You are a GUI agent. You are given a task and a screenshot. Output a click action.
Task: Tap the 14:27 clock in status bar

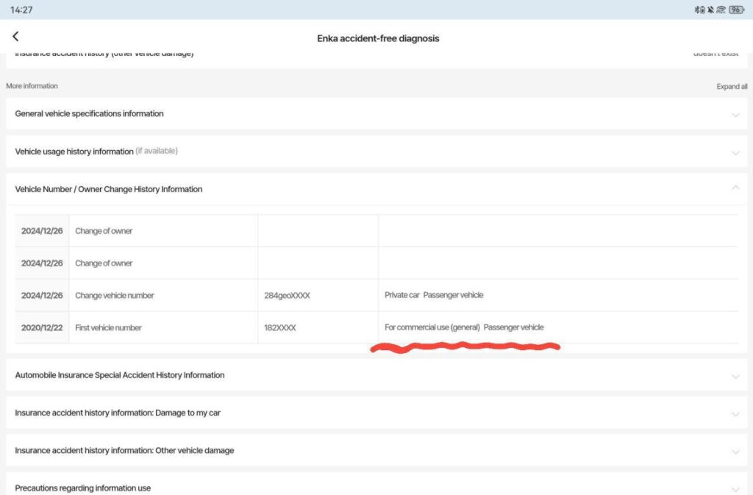[x=21, y=10]
